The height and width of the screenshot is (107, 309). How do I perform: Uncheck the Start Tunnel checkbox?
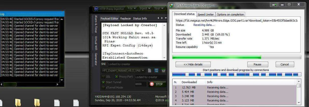103,82
